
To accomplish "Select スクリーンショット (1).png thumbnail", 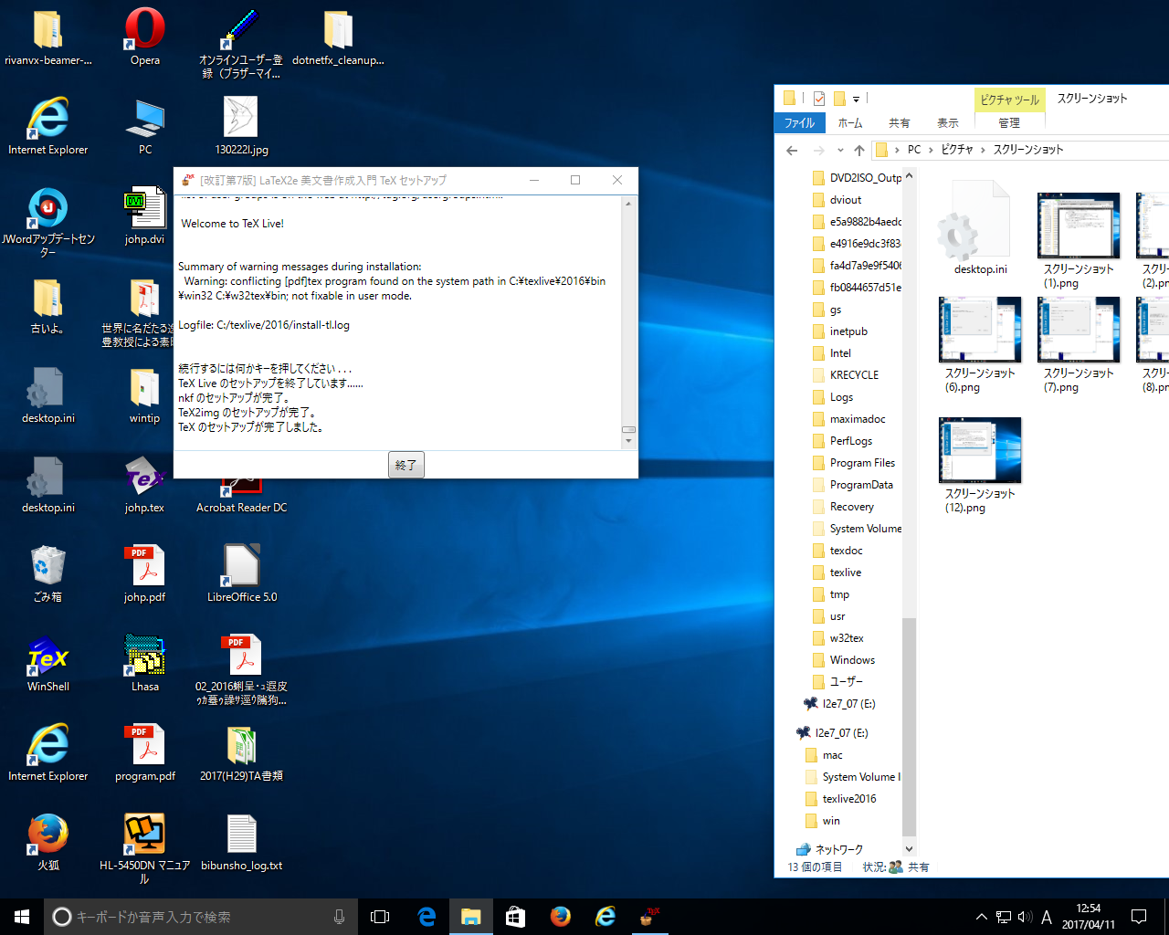I will pyautogui.click(x=1079, y=241).
